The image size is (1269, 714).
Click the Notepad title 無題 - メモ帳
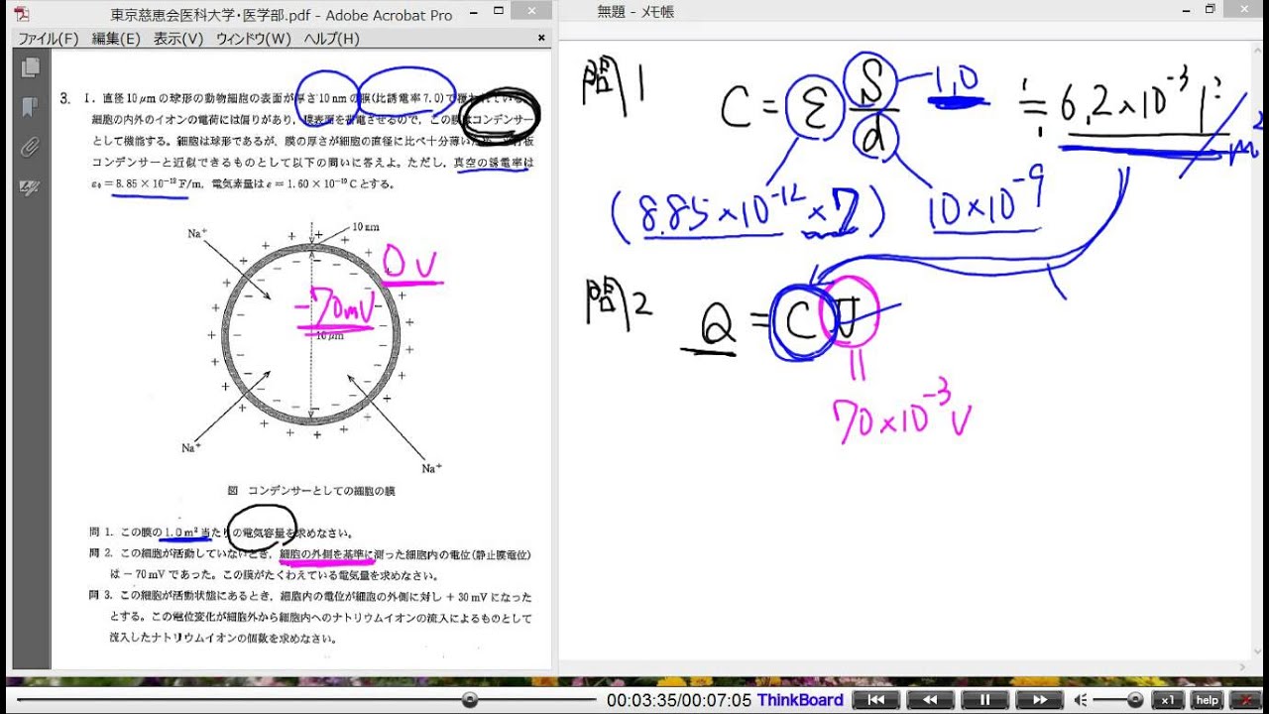coord(636,12)
